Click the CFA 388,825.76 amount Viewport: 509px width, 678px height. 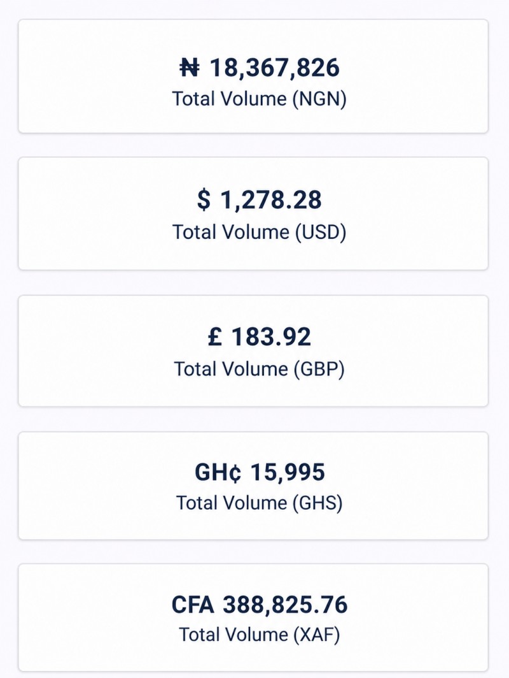260,605
